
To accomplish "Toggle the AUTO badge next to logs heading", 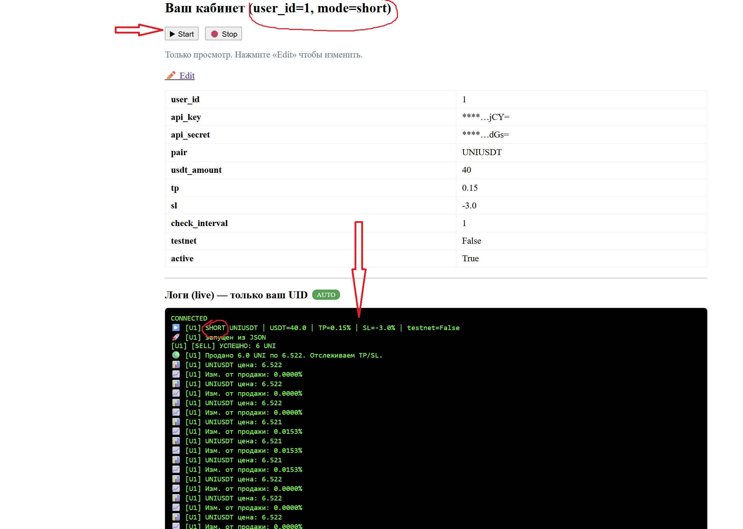I will coord(326,294).
